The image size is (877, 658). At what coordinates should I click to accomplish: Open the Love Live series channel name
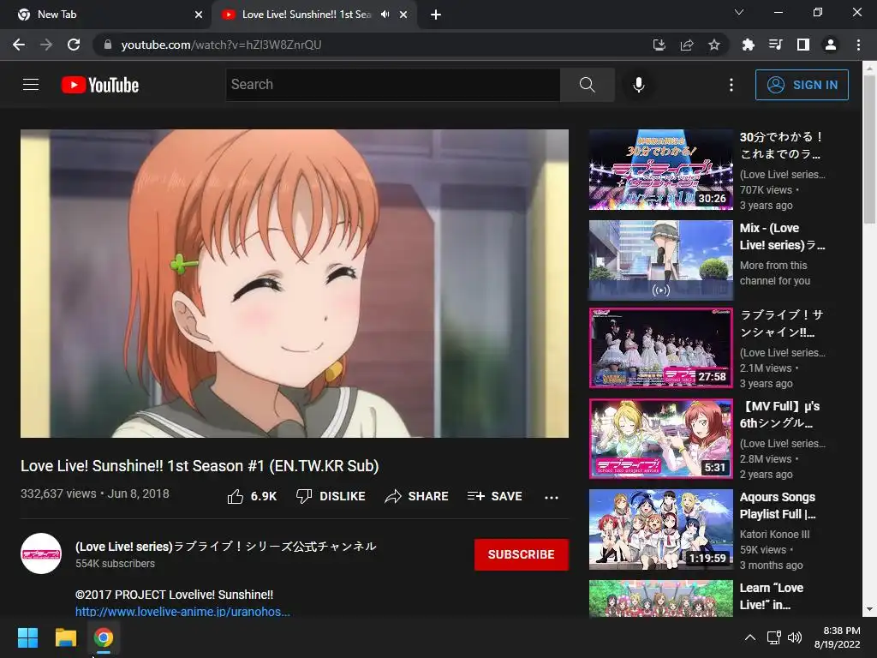click(x=226, y=546)
